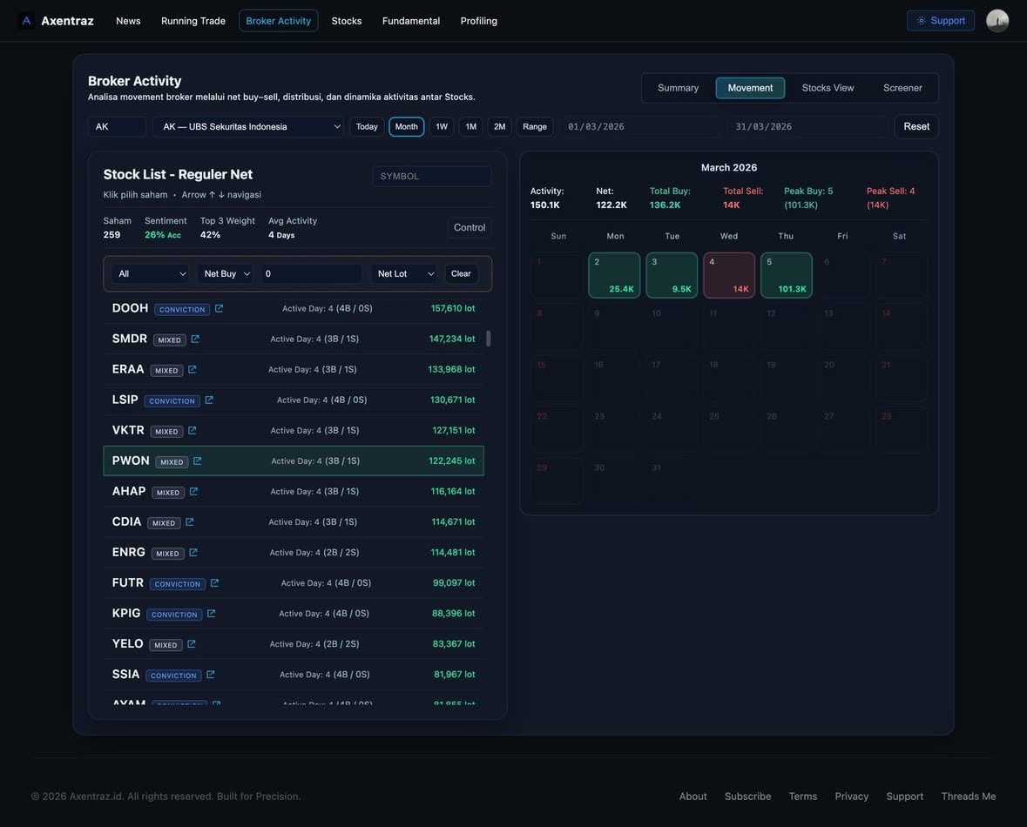This screenshot has width=1027, height=827.
Task: Switch to the Movement tab
Action: [x=750, y=88]
